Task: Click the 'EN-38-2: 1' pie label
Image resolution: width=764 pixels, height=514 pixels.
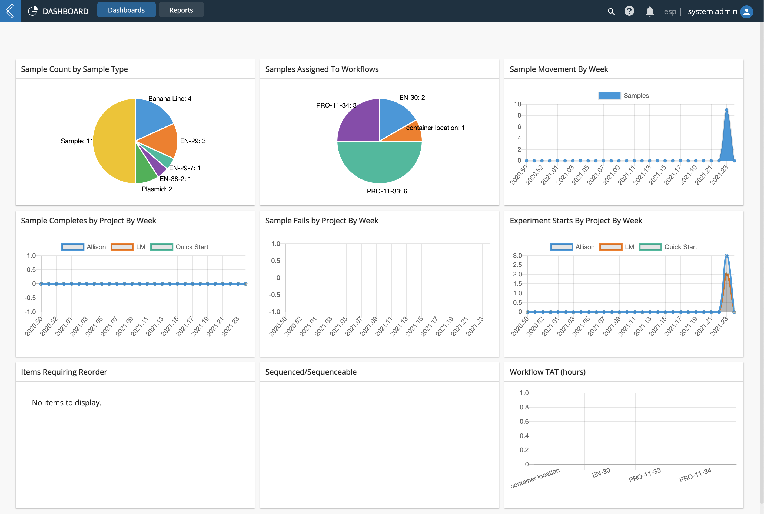Action: 175,179
